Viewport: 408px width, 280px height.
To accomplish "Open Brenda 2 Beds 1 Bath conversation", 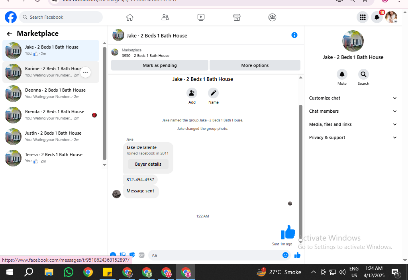I will (51, 115).
